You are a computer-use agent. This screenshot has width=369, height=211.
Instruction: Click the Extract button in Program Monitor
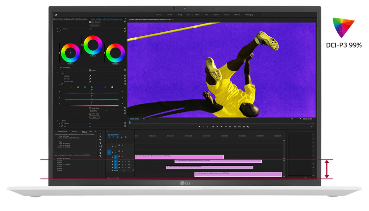coord(239,127)
